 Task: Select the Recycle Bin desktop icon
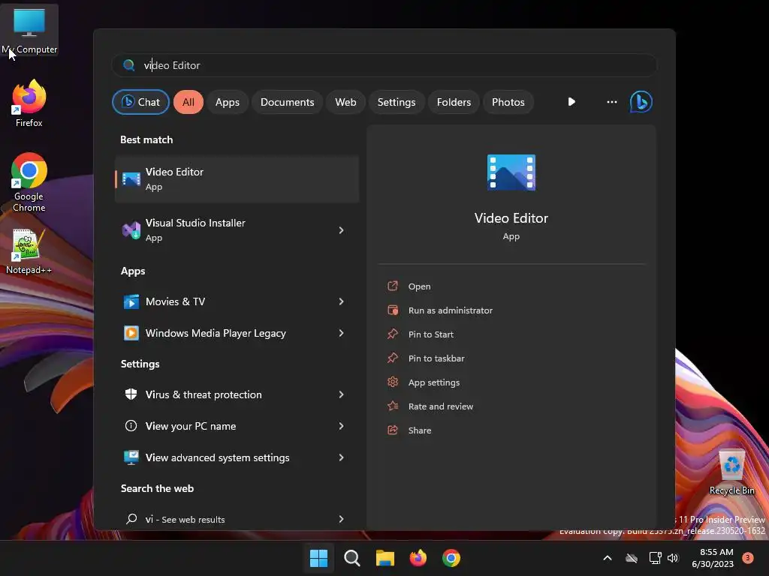click(731, 472)
